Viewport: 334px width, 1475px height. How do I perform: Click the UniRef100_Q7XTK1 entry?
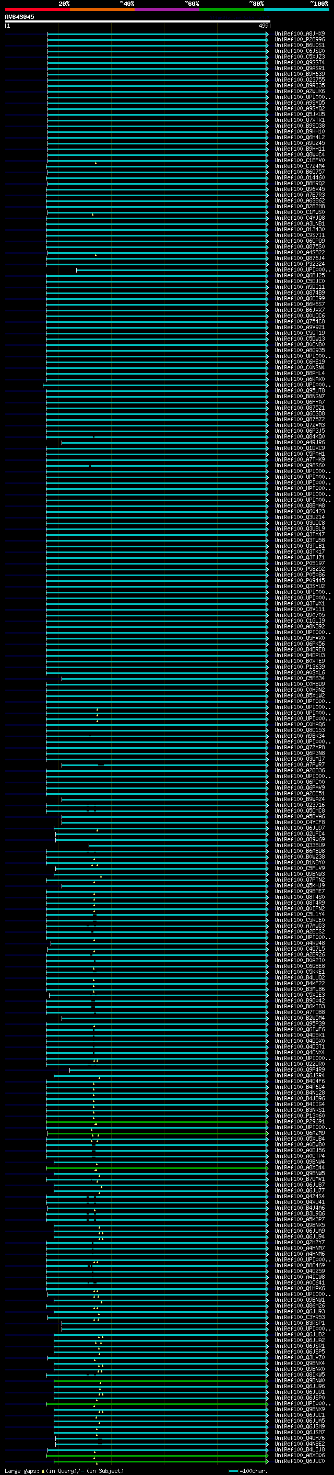pyautogui.click(x=299, y=120)
